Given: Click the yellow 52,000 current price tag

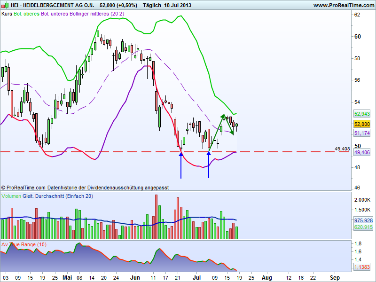Looking at the screenshot, I should 362,124.
